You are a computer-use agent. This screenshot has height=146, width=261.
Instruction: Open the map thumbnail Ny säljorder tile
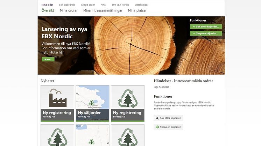tap(92, 103)
